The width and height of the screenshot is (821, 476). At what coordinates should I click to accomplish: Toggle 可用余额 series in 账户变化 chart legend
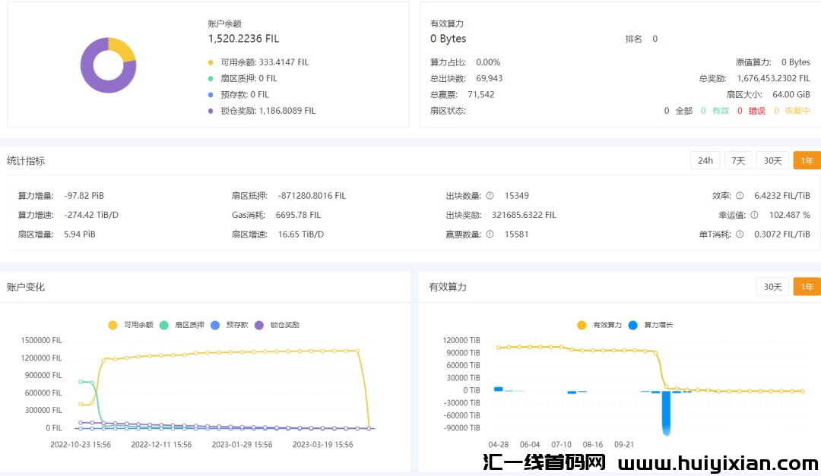[132, 325]
